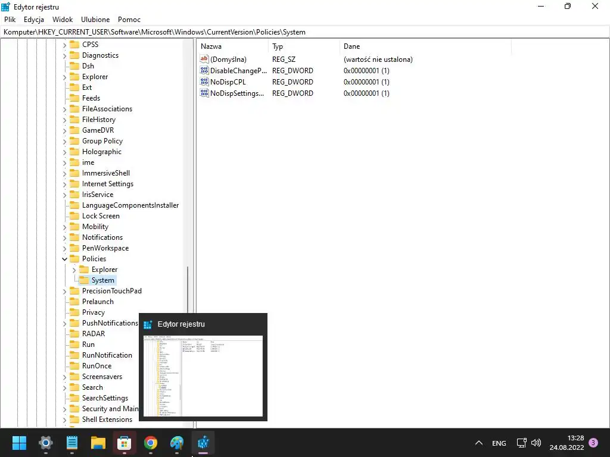The width and height of the screenshot is (610, 457).
Task: Expand the Diagnostics key
Action: click(64, 55)
